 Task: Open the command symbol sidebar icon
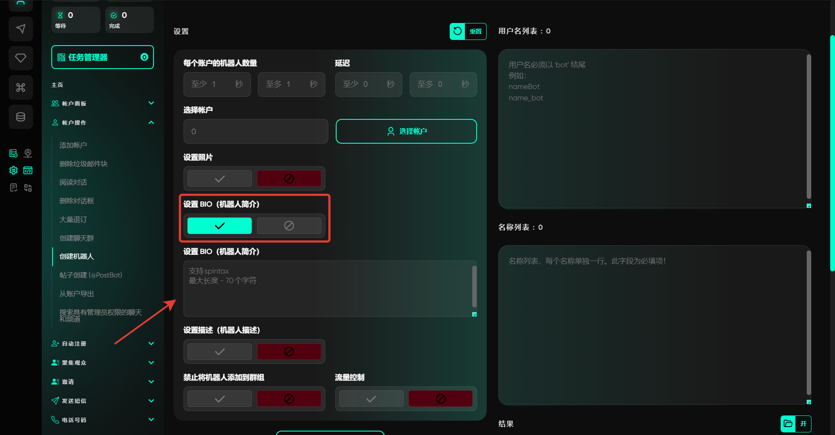coord(20,87)
